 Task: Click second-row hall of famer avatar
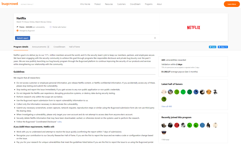point(164,99)
